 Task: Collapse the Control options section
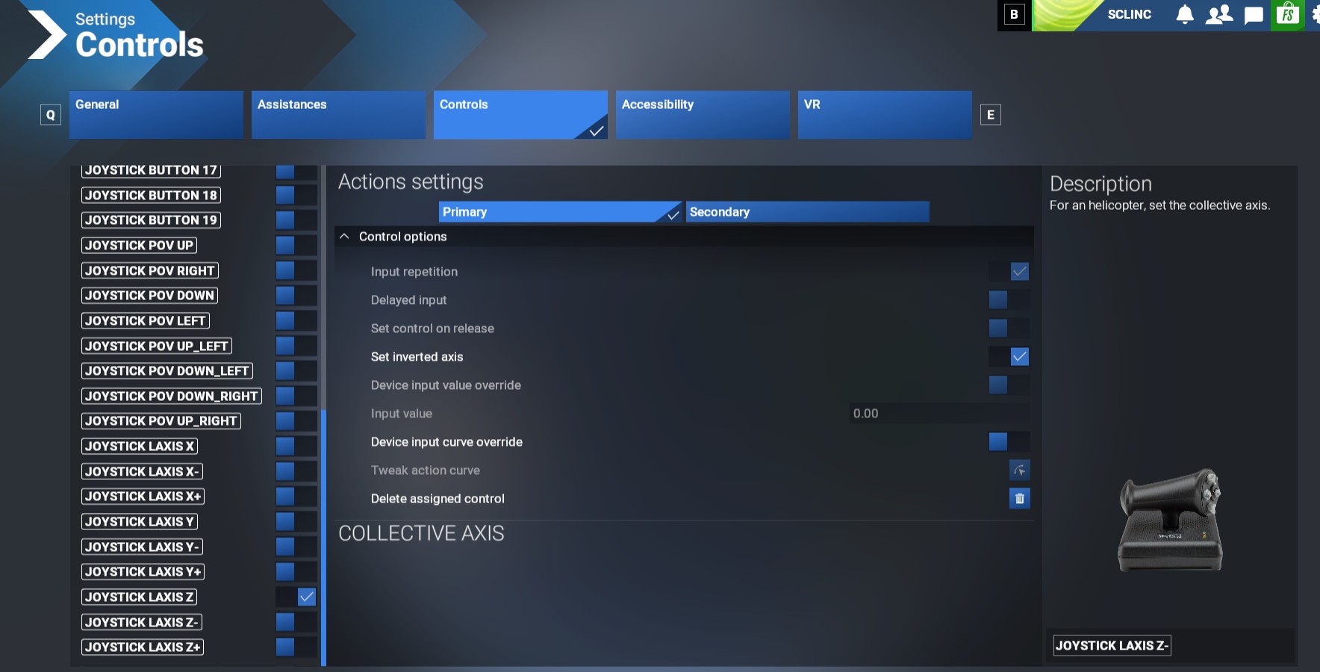click(x=684, y=237)
